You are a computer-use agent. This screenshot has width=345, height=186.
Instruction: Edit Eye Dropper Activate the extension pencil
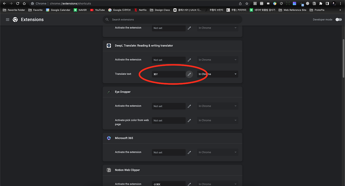pyautogui.click(x=189, y=106)
